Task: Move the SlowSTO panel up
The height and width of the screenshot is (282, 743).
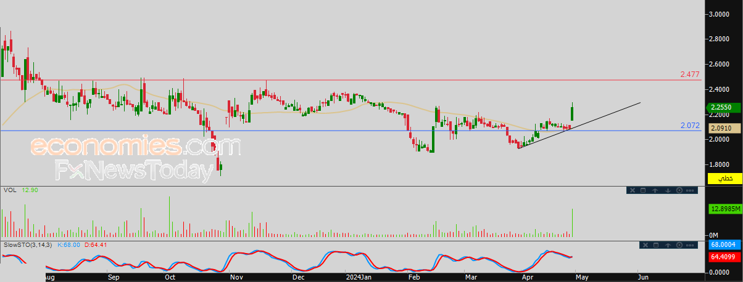Action: click(x=668, y=245)
